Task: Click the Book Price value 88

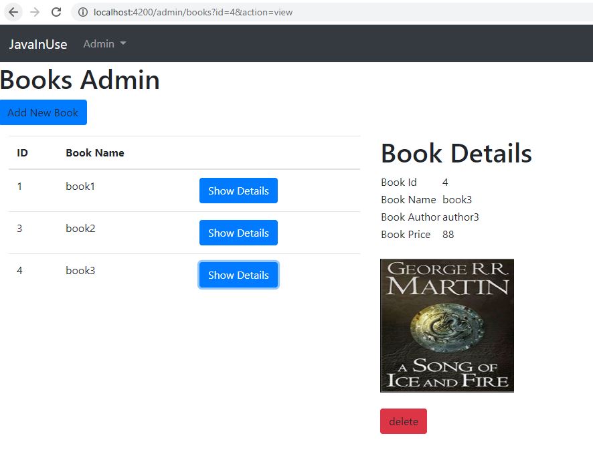Action: coord(448,234)
